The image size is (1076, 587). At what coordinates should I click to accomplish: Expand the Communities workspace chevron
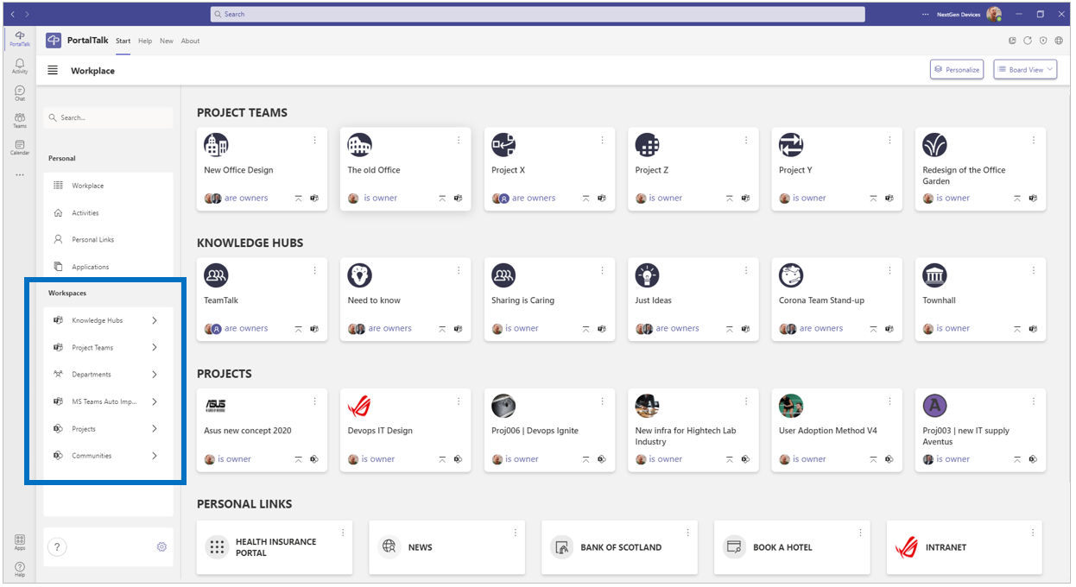tap(155, 456)
